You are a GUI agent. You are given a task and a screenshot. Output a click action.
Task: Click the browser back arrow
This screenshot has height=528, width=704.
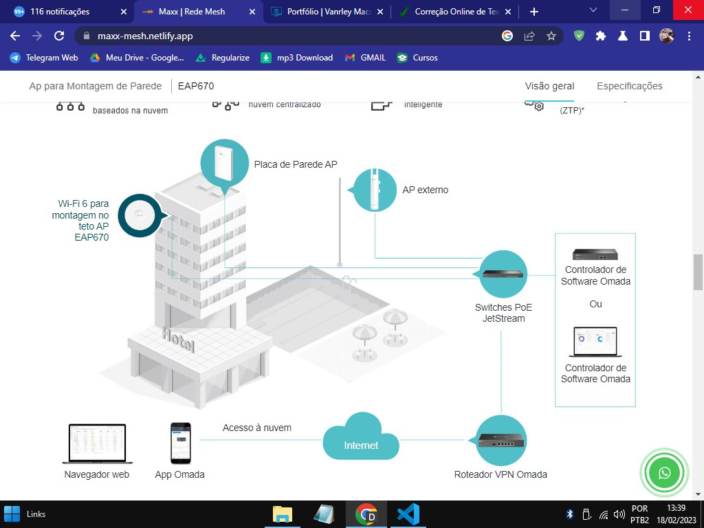tap(15, 36)
